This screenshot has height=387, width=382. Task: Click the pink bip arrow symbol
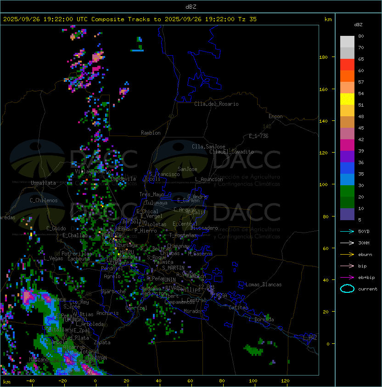(347, 266)
